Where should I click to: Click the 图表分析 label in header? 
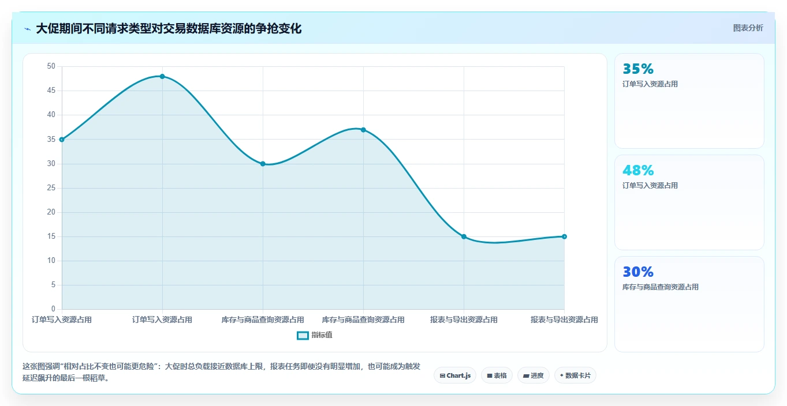click(x=748, y=28)
